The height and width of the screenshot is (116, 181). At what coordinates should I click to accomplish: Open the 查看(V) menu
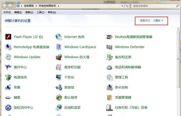[29, 12]
